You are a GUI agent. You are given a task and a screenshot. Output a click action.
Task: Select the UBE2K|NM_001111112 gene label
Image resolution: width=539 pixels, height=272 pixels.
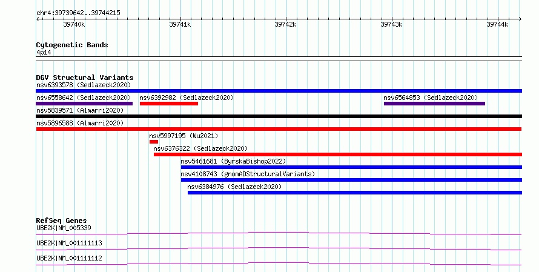pos(69,258)
